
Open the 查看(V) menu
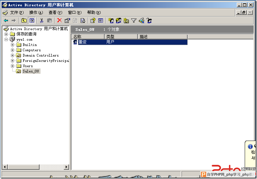pos(55,13)
